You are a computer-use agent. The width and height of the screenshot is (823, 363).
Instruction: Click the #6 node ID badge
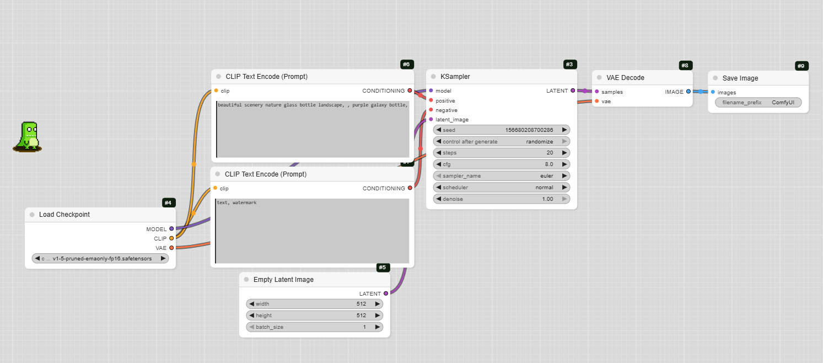[x=407, y=65]
